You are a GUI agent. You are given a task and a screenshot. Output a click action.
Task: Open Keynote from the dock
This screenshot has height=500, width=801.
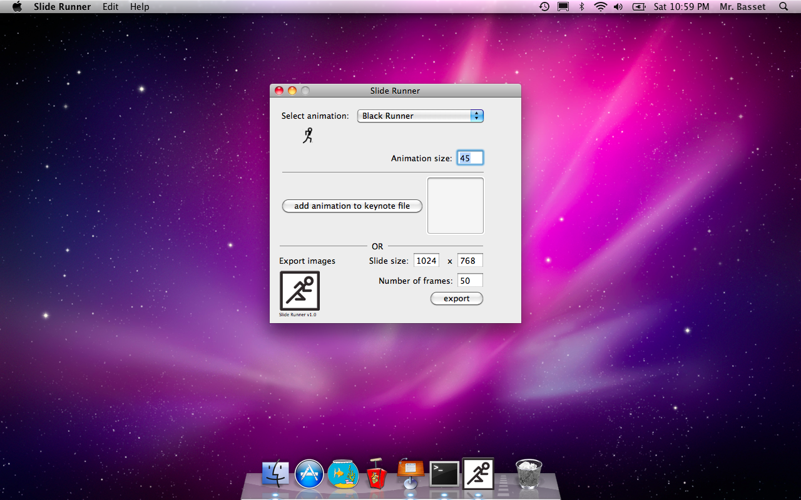411,474
